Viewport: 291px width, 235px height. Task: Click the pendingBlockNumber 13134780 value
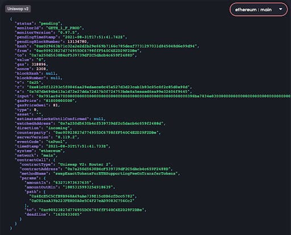(77, 41)
